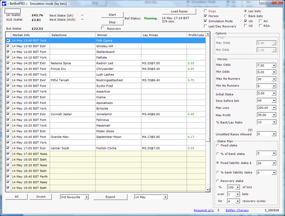Select the 14 May 18:40 BST Perth row
The image size is (285, 216).
click(106, 176)
